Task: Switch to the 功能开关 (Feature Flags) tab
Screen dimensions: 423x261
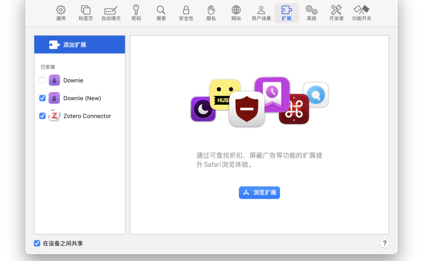Action: pyautogui.click(x=361, y=13)
